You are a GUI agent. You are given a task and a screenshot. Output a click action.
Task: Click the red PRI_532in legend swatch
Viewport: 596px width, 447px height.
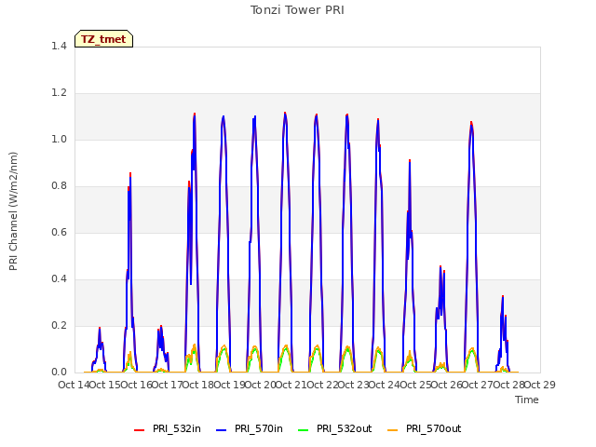[x=140, y=430]
